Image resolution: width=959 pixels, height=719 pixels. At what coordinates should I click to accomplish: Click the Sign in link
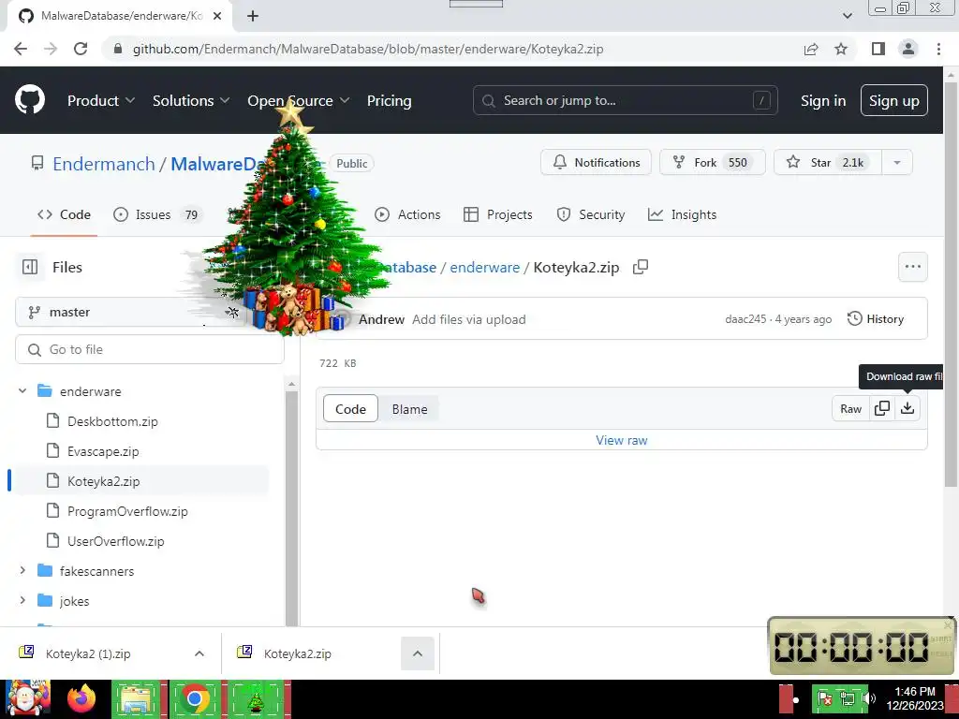coord(823,101)
